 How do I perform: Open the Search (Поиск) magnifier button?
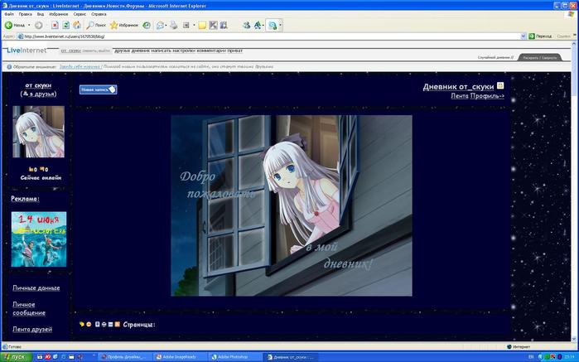click(x=96, y=25)
